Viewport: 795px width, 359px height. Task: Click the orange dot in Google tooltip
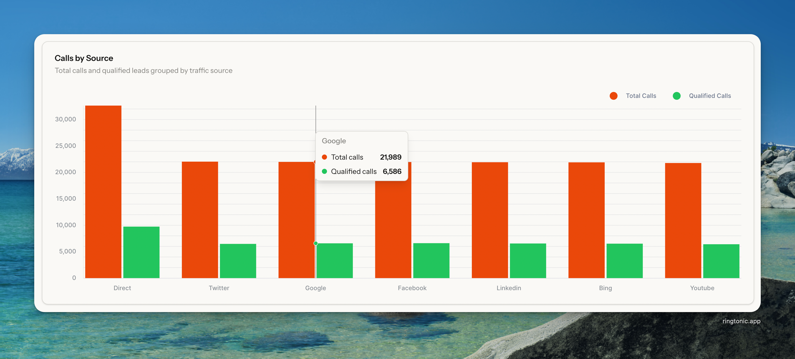click(324, 157)
